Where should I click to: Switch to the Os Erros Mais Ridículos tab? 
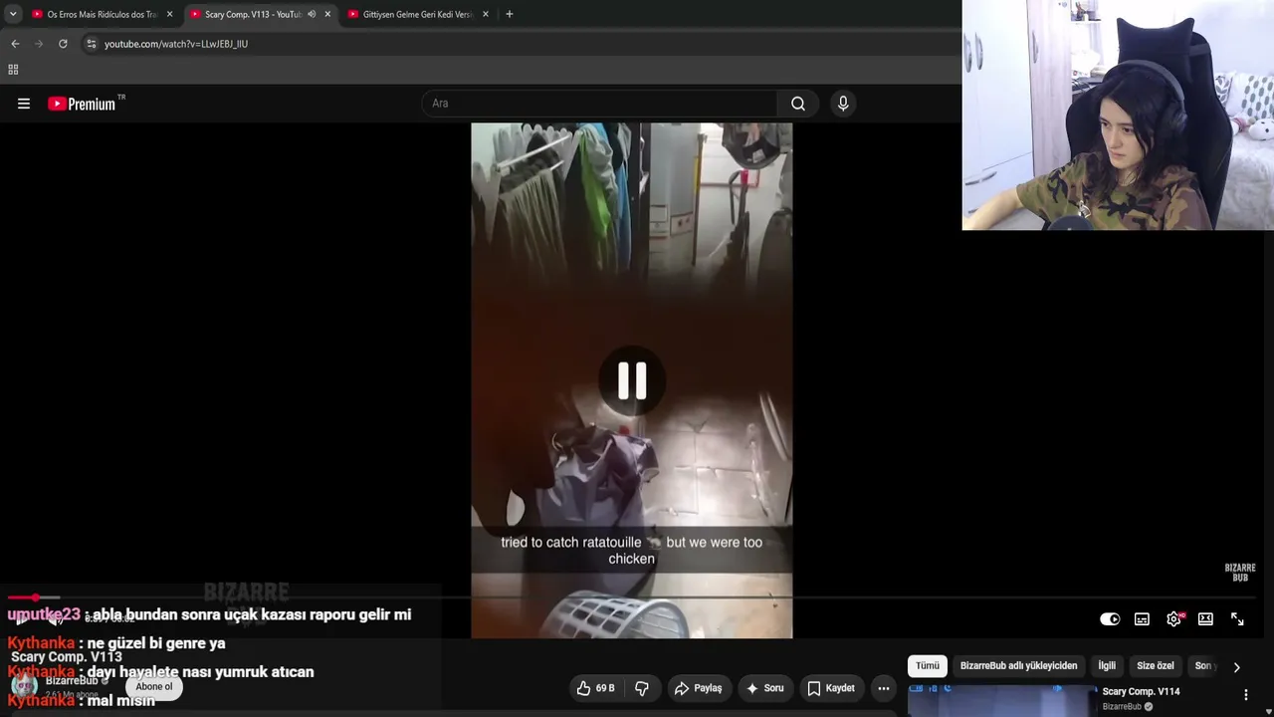(101, 15)
